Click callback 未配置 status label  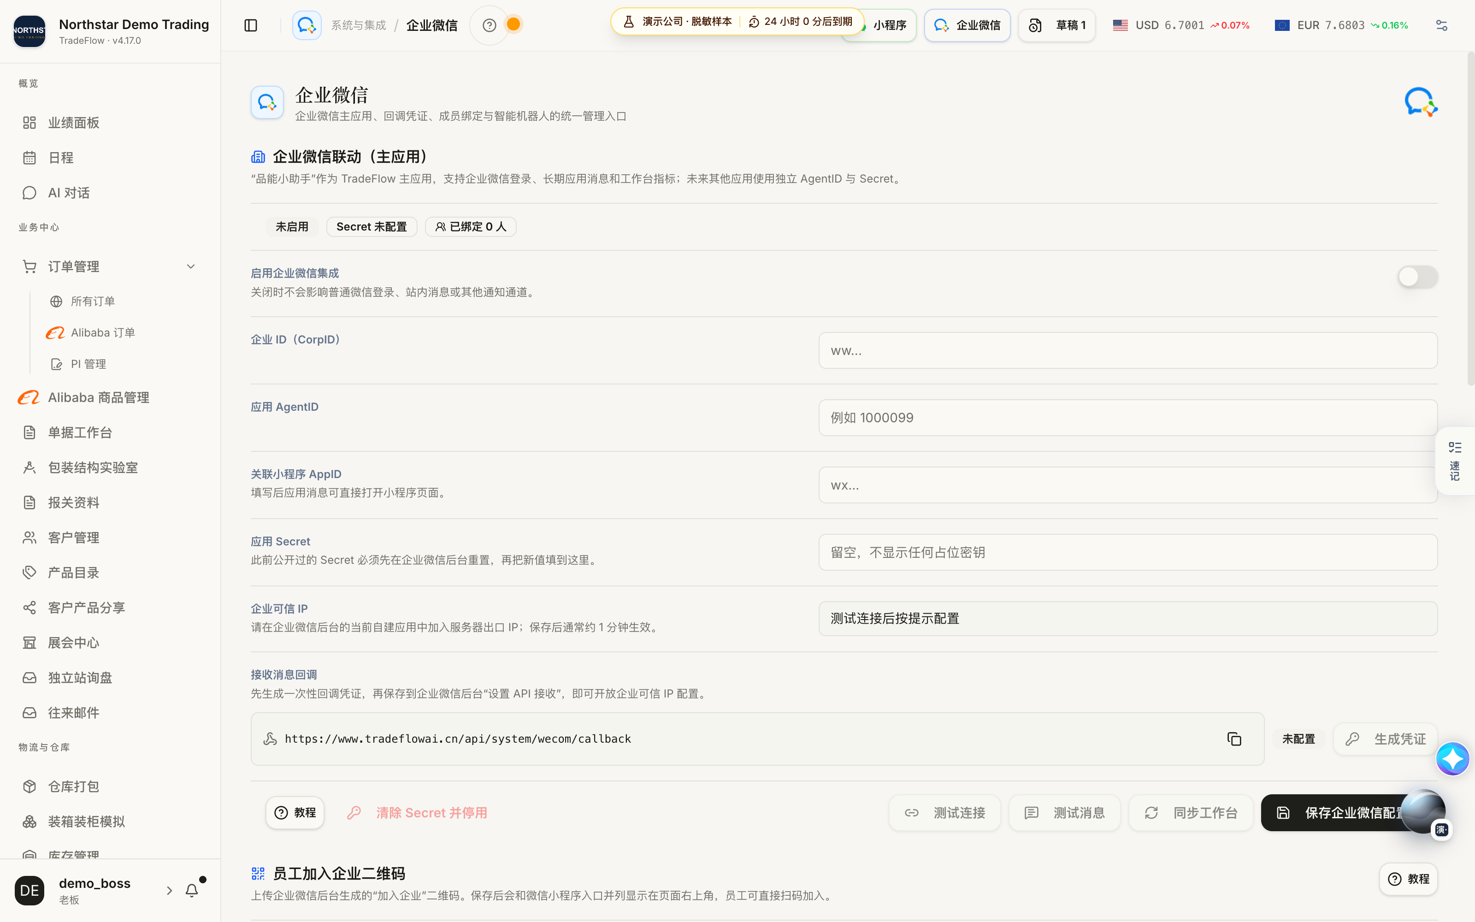pos(1298,739)
